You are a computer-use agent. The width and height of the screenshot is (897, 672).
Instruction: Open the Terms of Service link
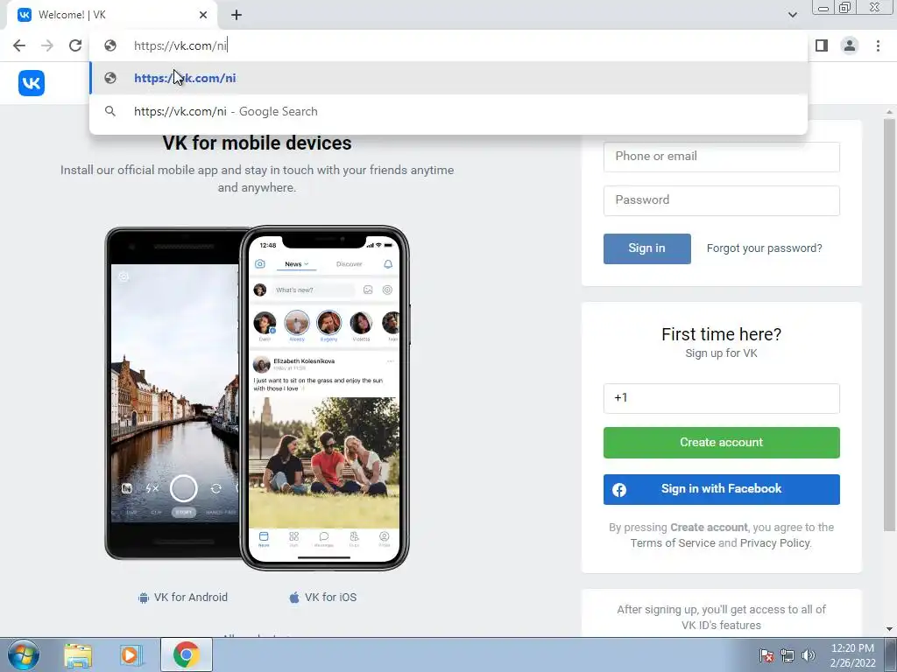tap(673, 543)
